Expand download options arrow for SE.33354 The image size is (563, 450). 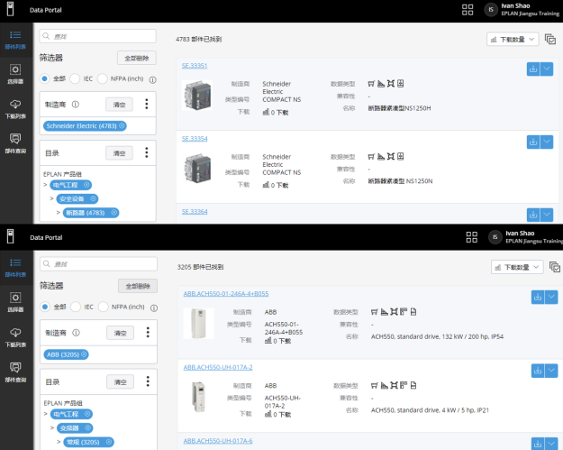pyautogui.click(x=547, y=142)
